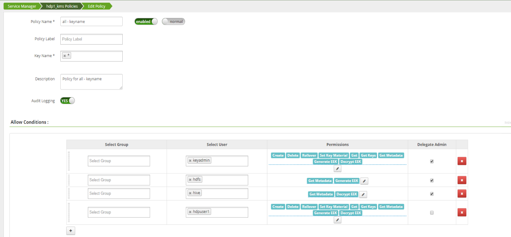511x237 pixels.
Task: Edit hdpuser1 permissions with the pencil icon
Action: coord(337,220)
